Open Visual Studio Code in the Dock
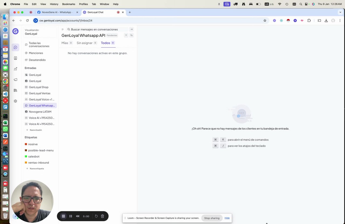 [x=5, y=94]
